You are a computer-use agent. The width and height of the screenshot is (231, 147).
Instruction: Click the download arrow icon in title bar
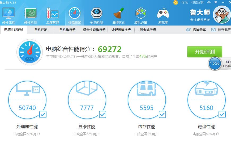point(209,2)
